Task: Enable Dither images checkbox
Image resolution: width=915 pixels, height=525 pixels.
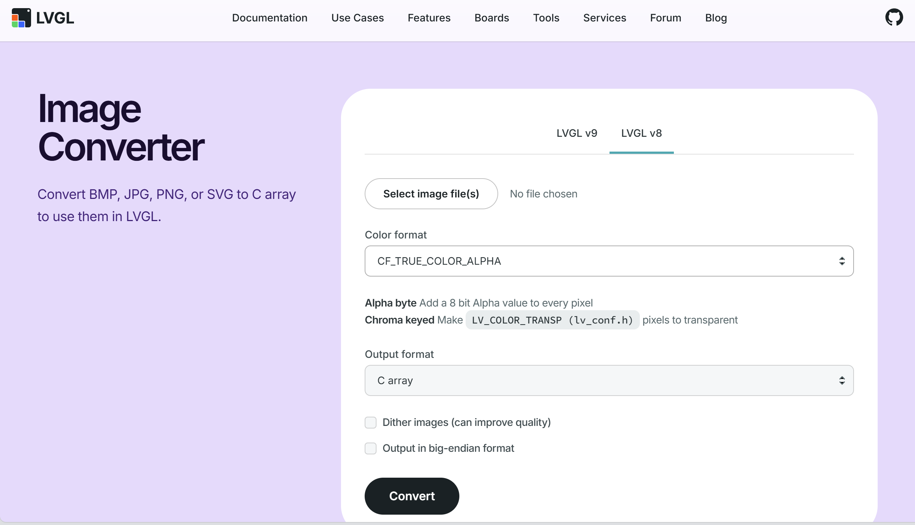Action: 370,422
